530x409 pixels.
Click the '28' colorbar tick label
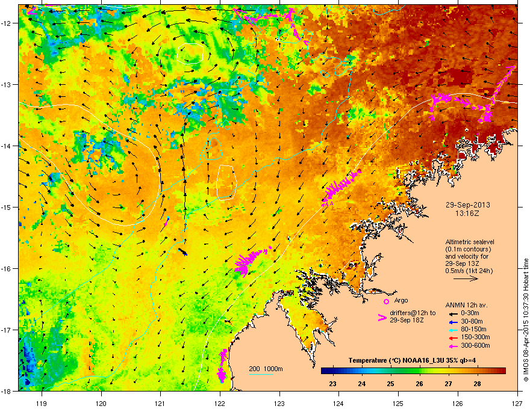(477, 384)
